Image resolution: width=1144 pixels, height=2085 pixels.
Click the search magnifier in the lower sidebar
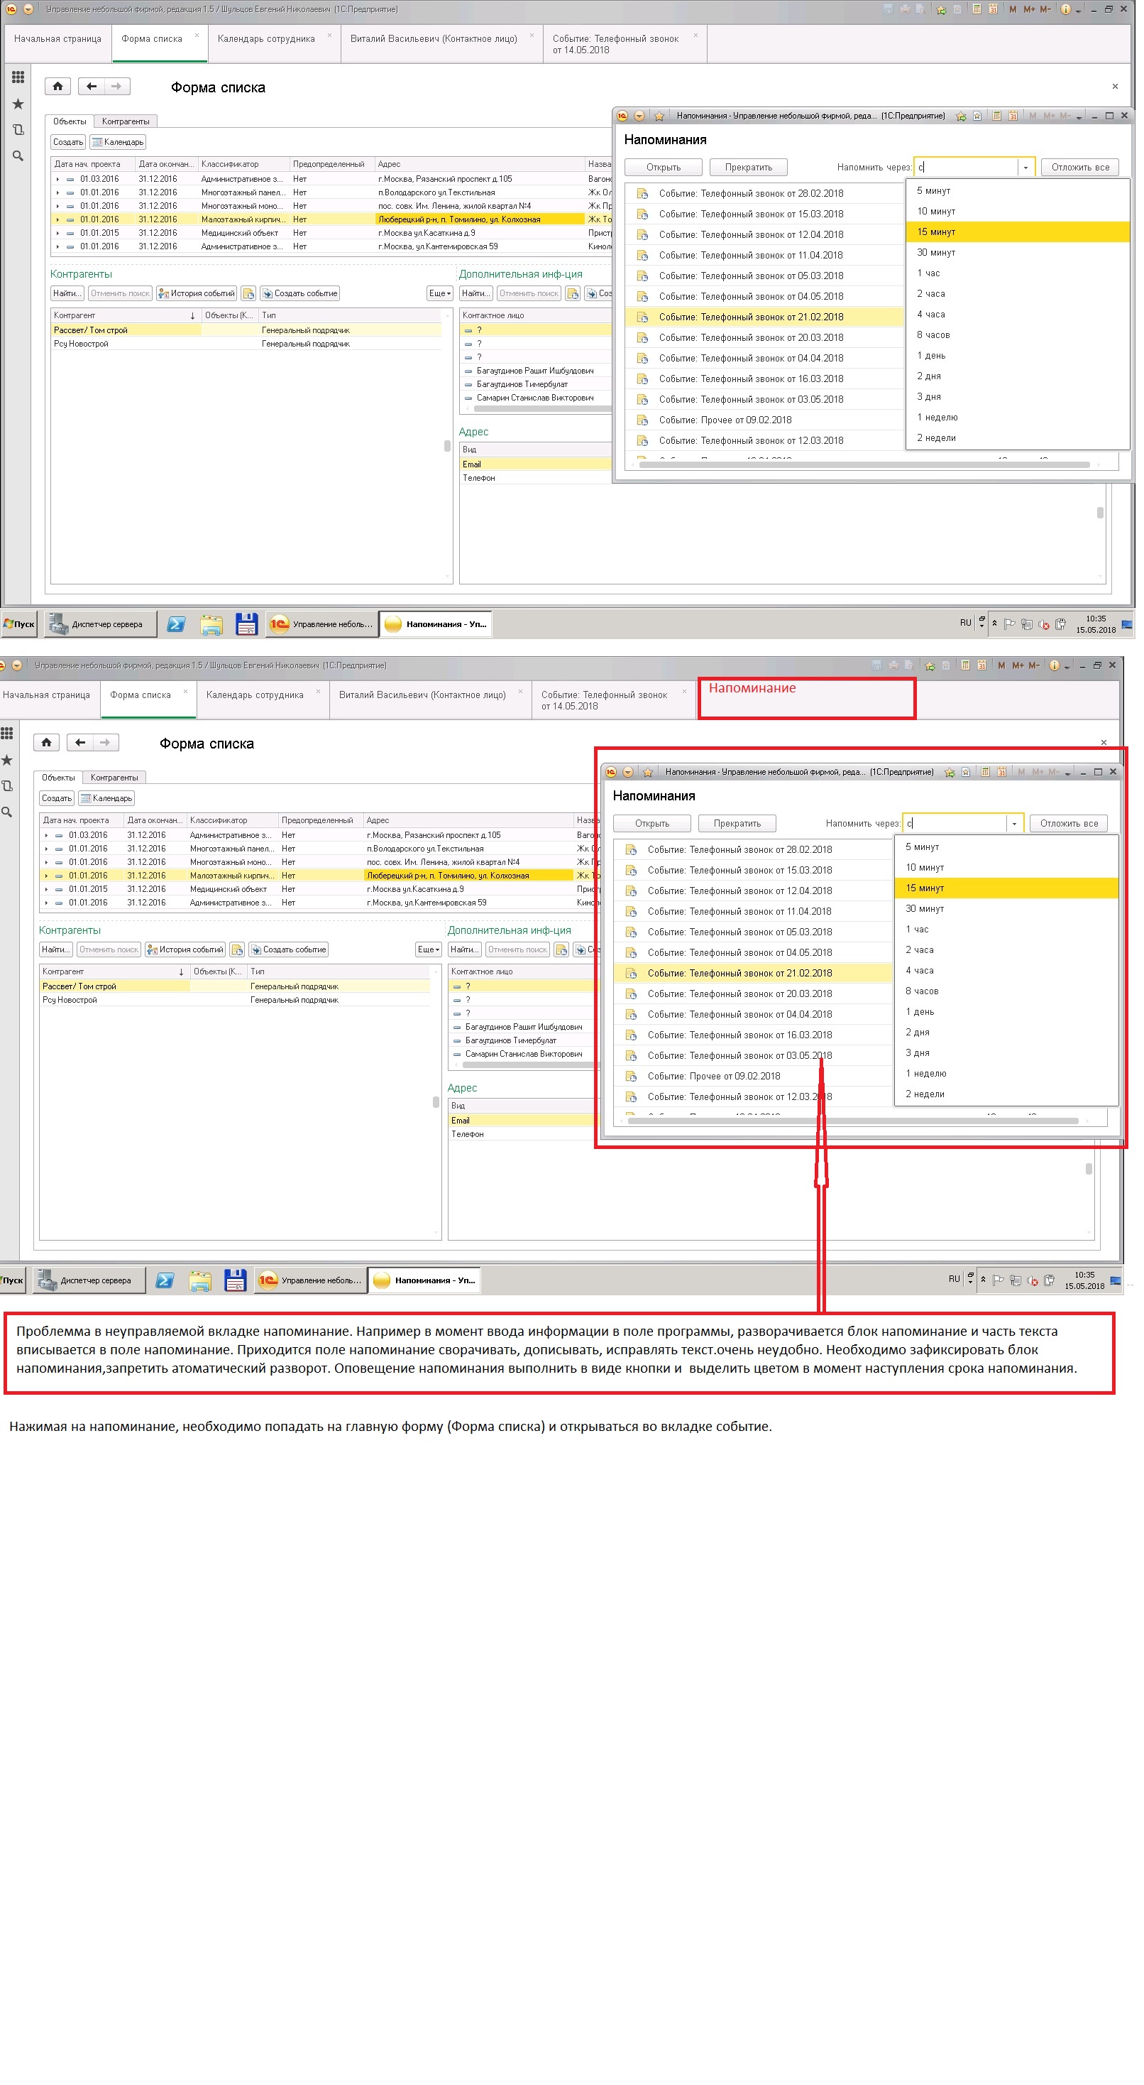6,812
